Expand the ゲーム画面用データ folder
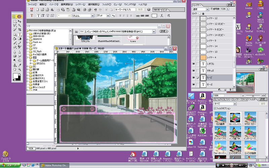The image size is (269, 168). coord(30,60)
